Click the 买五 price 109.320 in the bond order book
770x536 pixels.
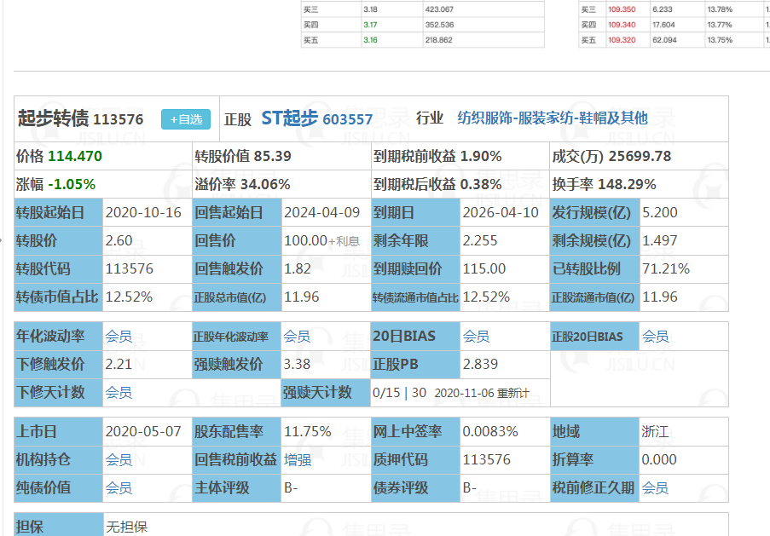[620, 40]
